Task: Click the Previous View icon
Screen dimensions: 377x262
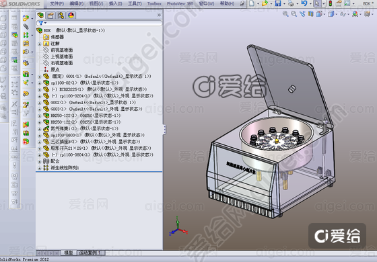Action: (x=302, y=14)
